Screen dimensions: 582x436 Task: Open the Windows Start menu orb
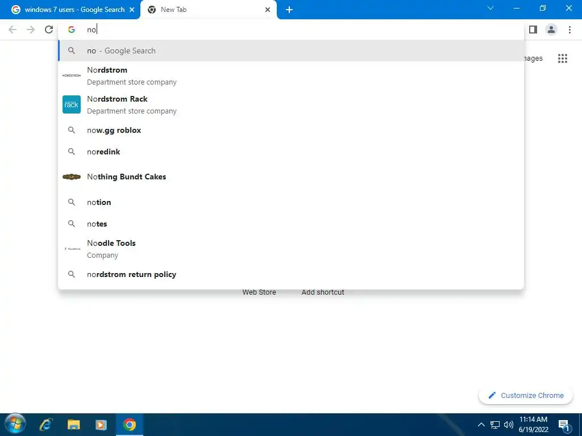(x=15, y=424)
